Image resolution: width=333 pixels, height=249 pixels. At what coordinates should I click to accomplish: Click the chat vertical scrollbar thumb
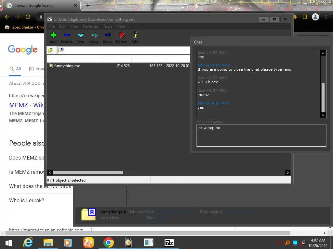[323, 97]
